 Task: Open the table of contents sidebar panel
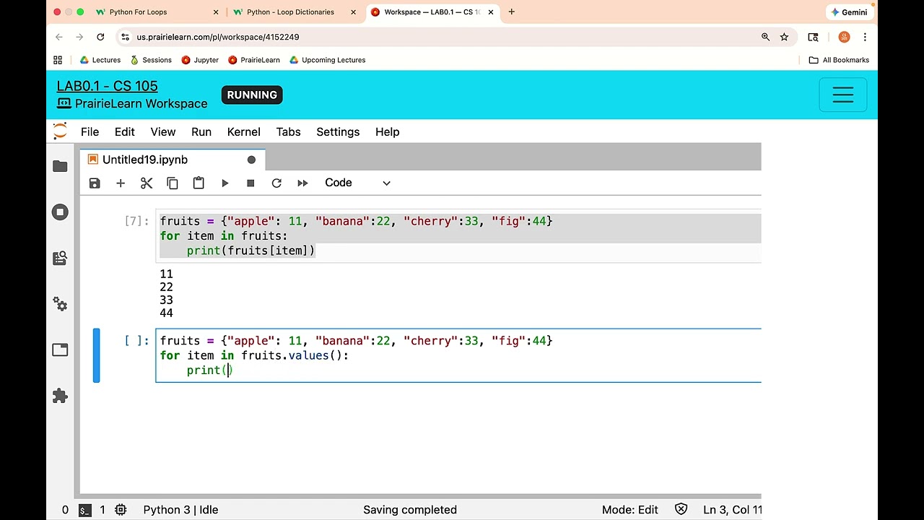click(60, 258)
